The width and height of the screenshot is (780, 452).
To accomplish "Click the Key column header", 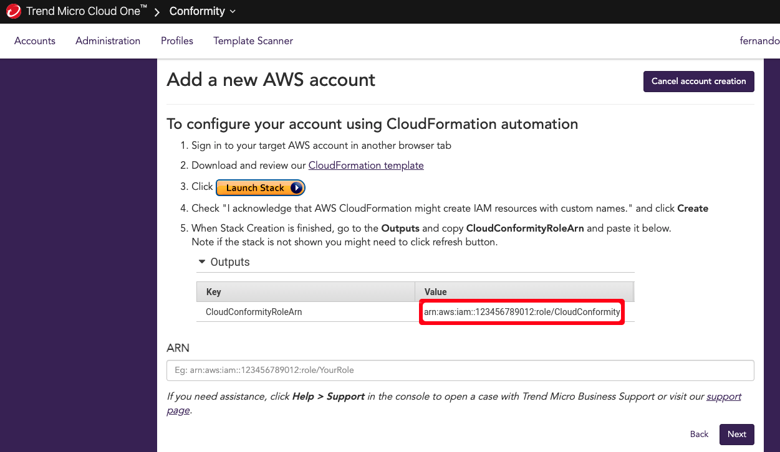I will pos(306,292).
